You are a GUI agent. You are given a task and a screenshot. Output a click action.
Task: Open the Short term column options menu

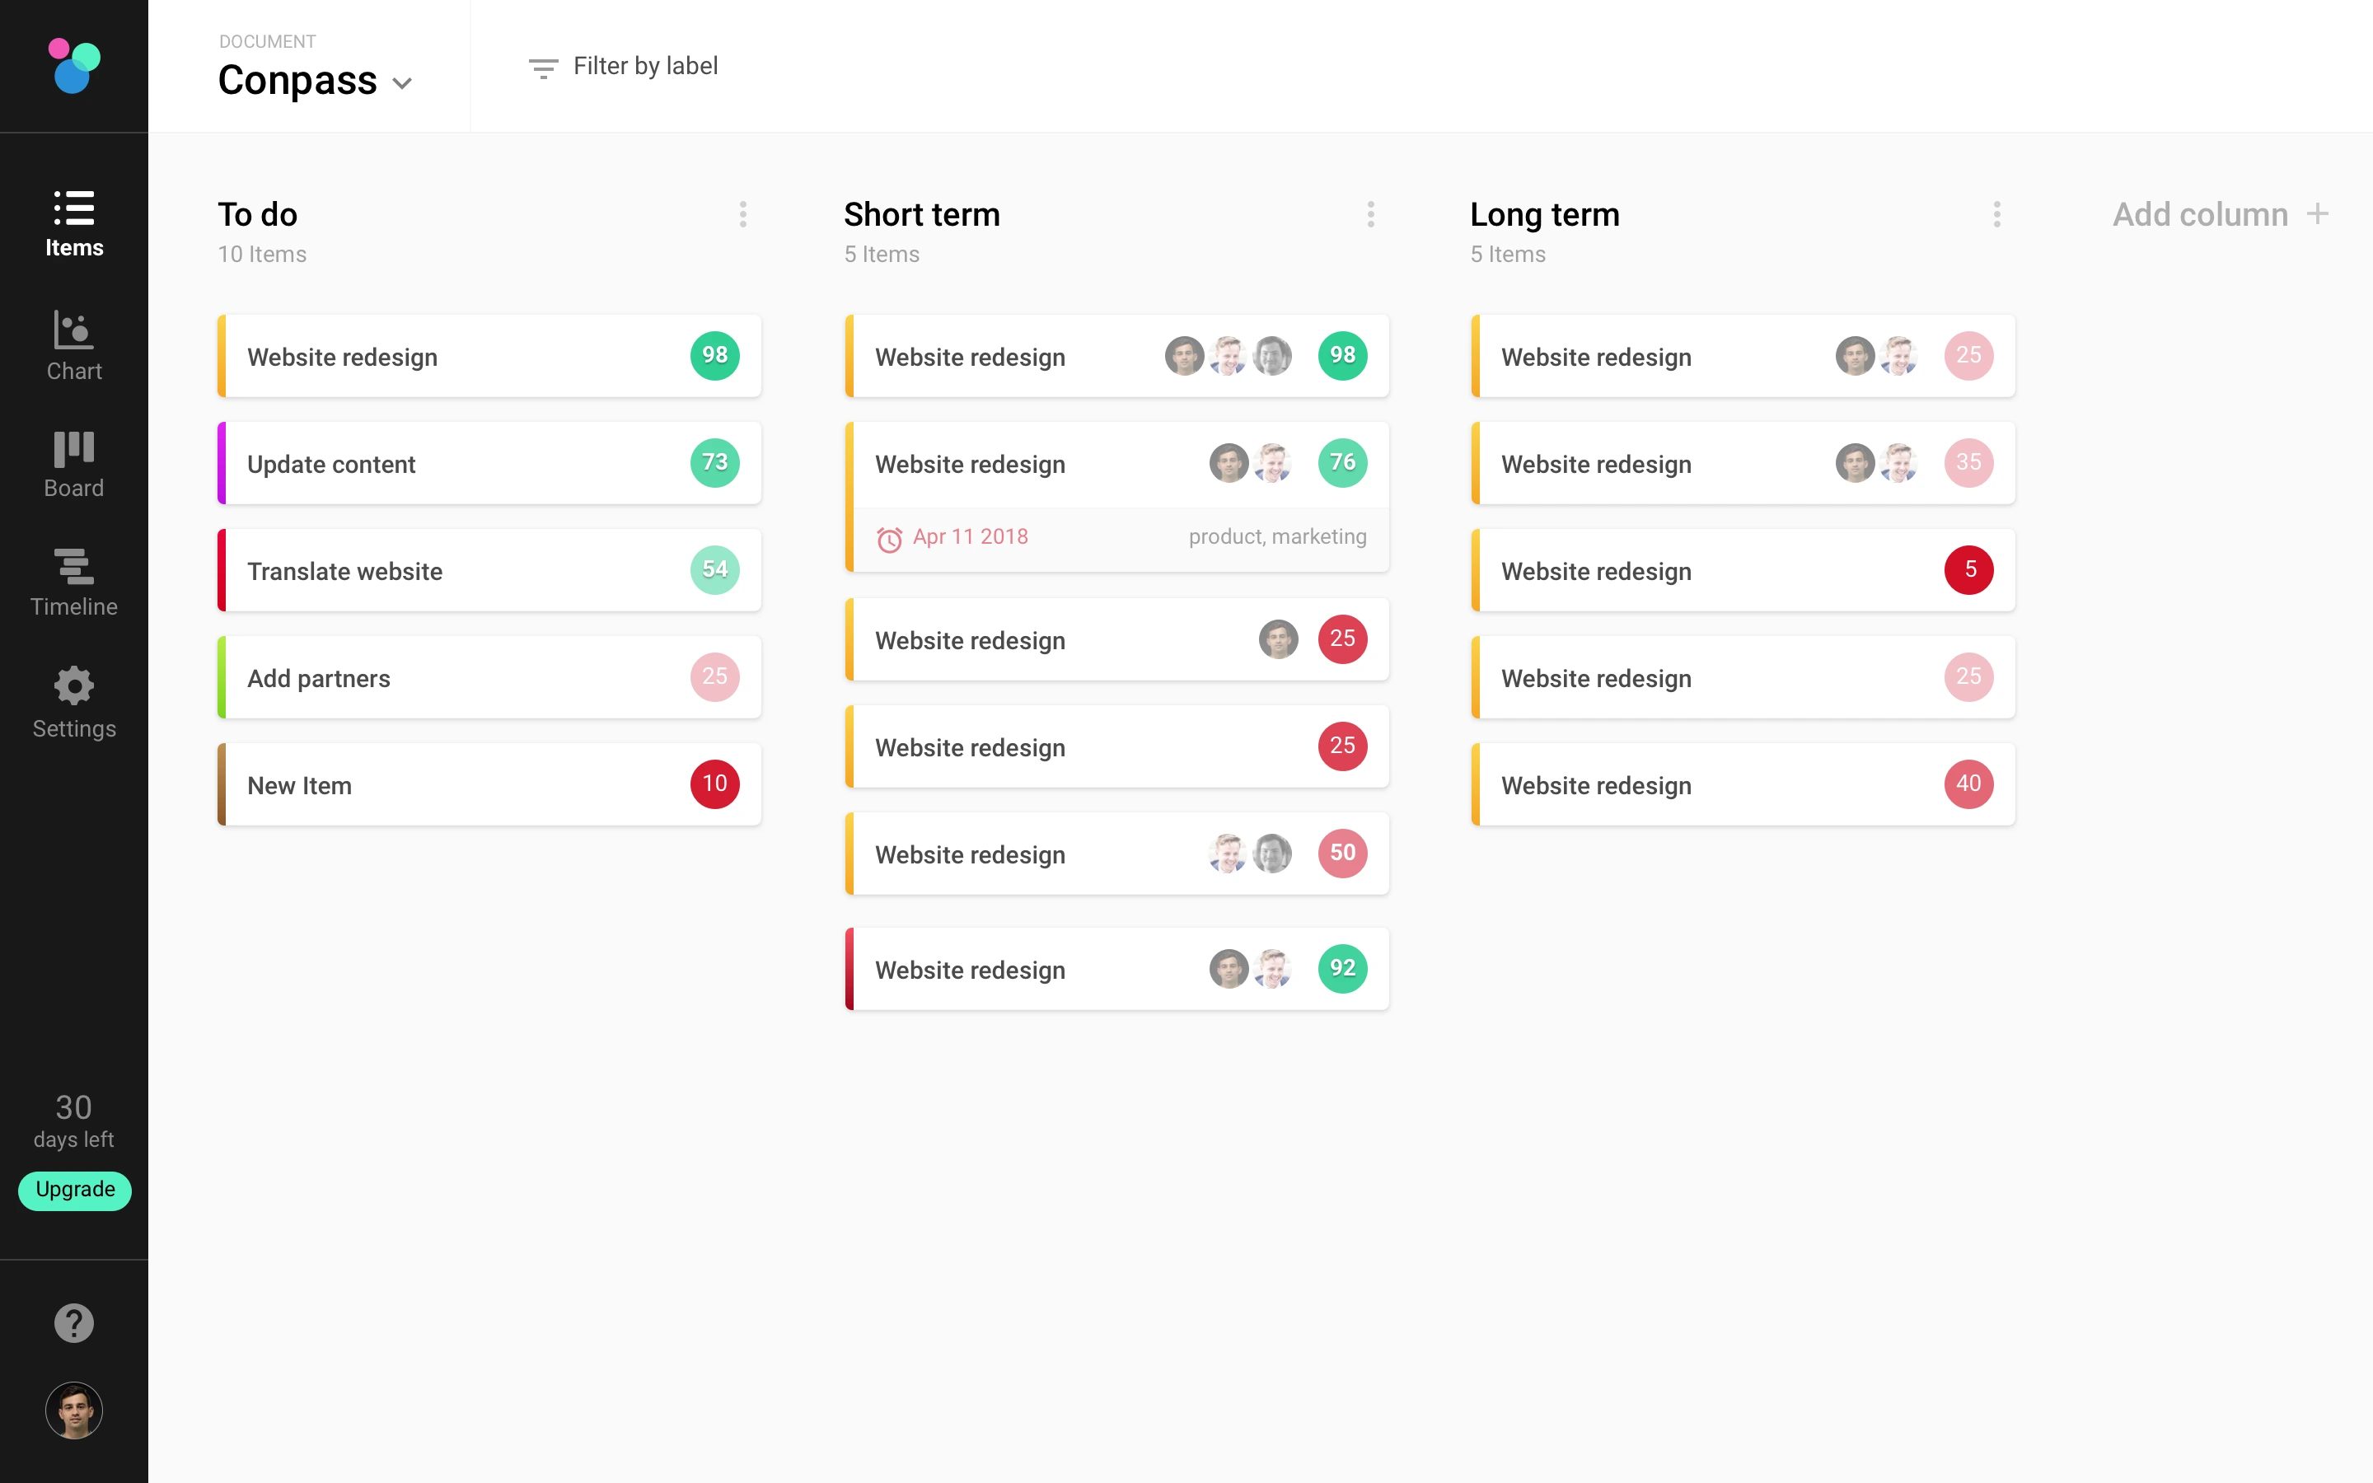[x=1371, y=214]
